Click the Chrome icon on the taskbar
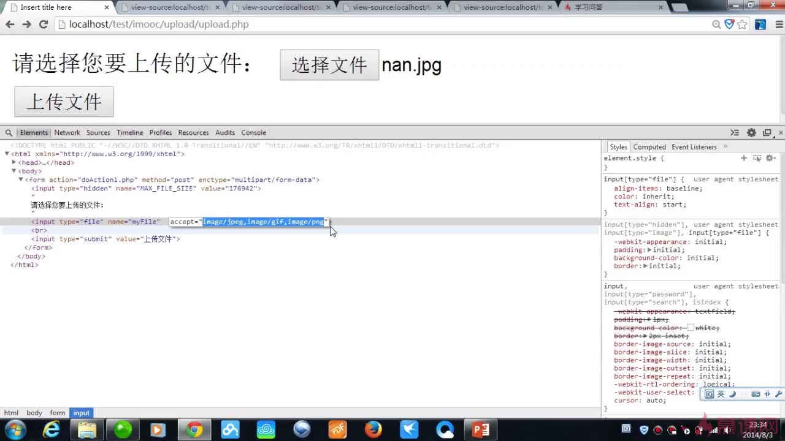 [x=194, y=430]
